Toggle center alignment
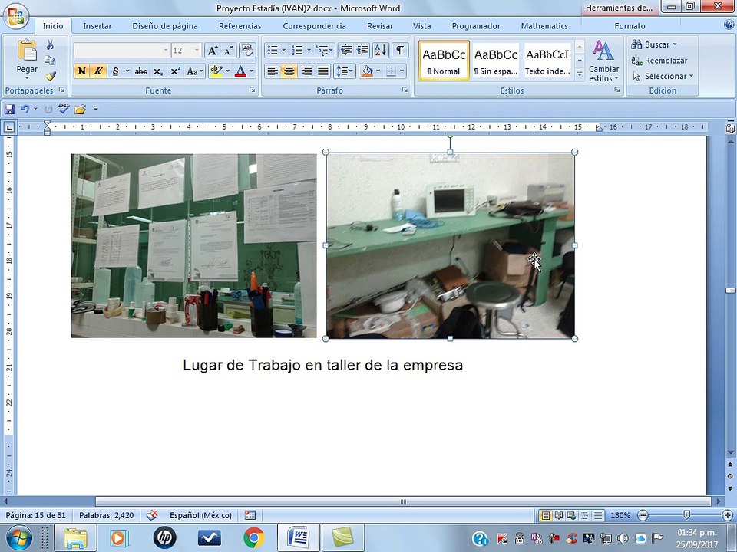The image size is (737, 552). click(289, 71)
